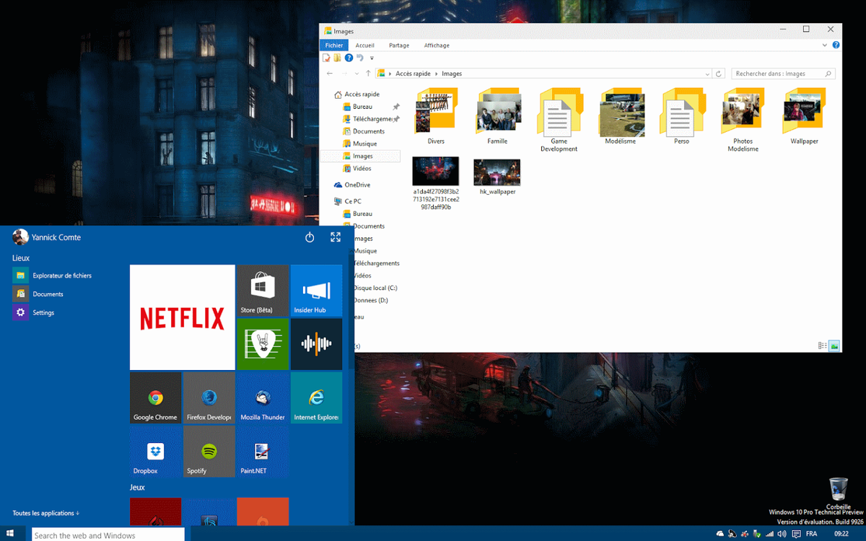Launch the Insider Hub tile
The height and width of the screenshot is (541, 866).
(x=316, y=291)
